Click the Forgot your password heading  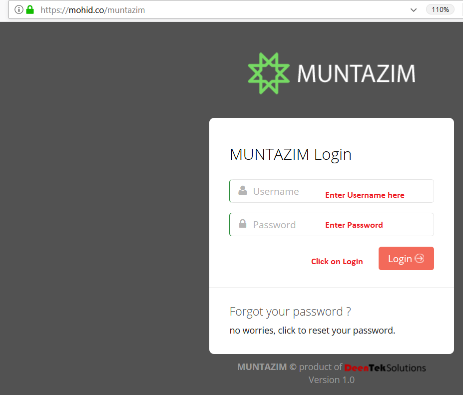click(x=290, y=312)
